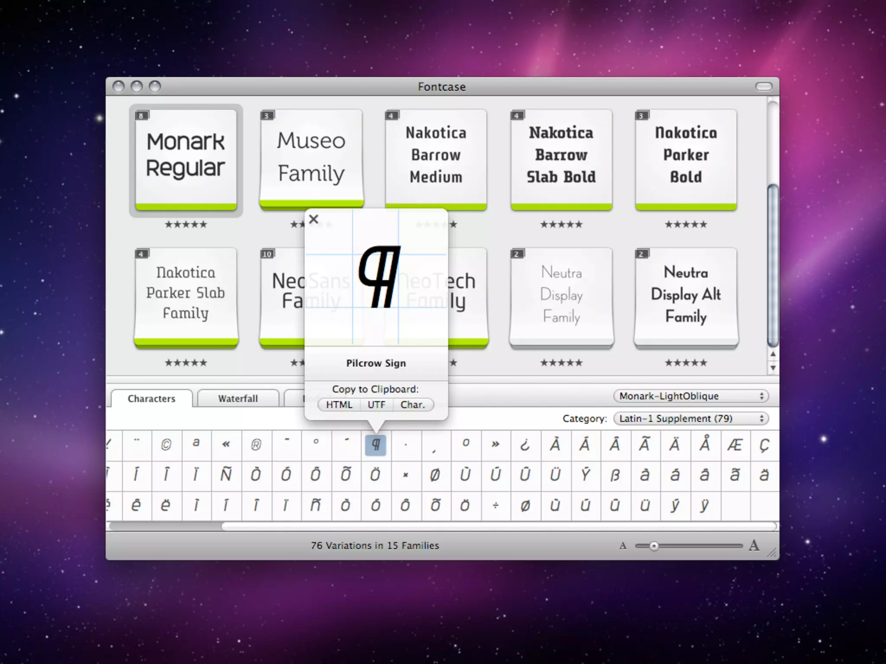The height and width of the screenshot is (664, 886).
Task: Switch to the Characters tab
Action: point(151,399)
